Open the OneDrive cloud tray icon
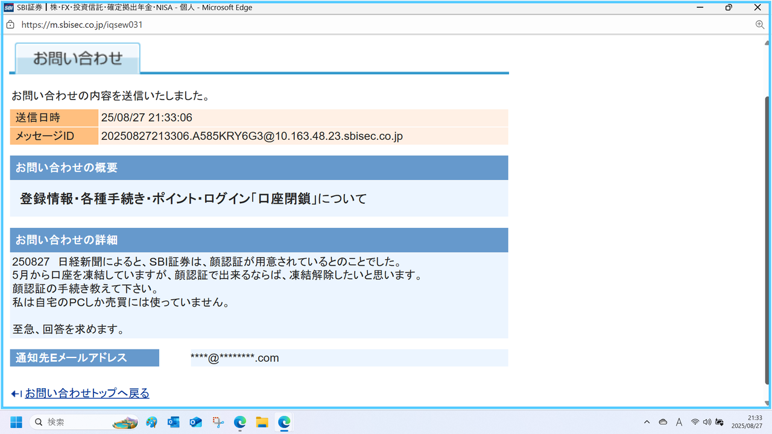 [x=663, y=422]
